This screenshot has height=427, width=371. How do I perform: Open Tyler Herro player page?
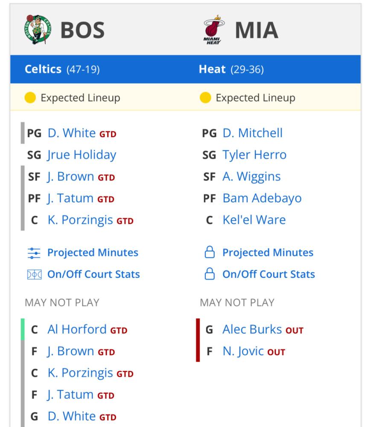(254, 155)
